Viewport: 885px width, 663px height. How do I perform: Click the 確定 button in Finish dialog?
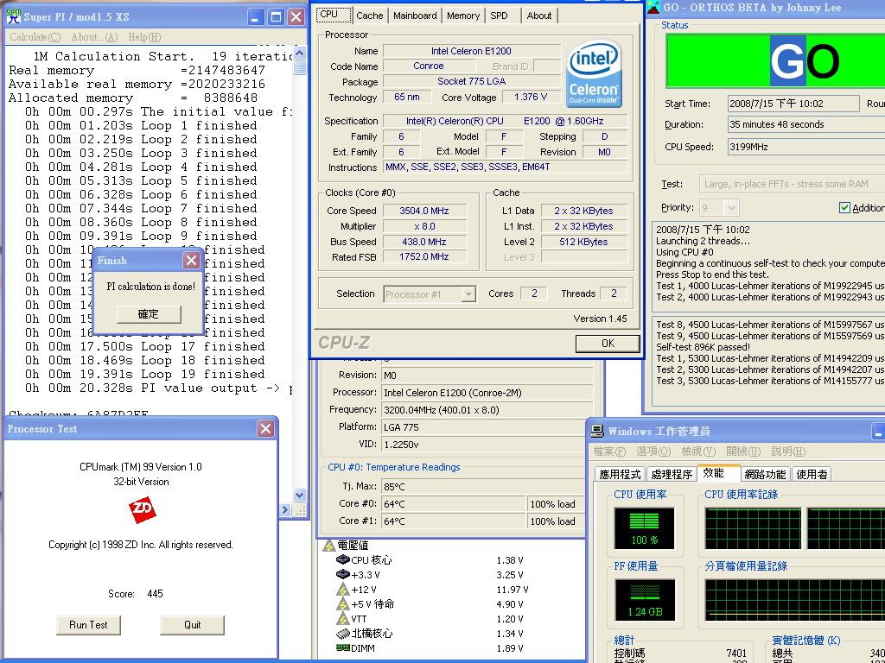pyautogui.click(x=149, y=314)
